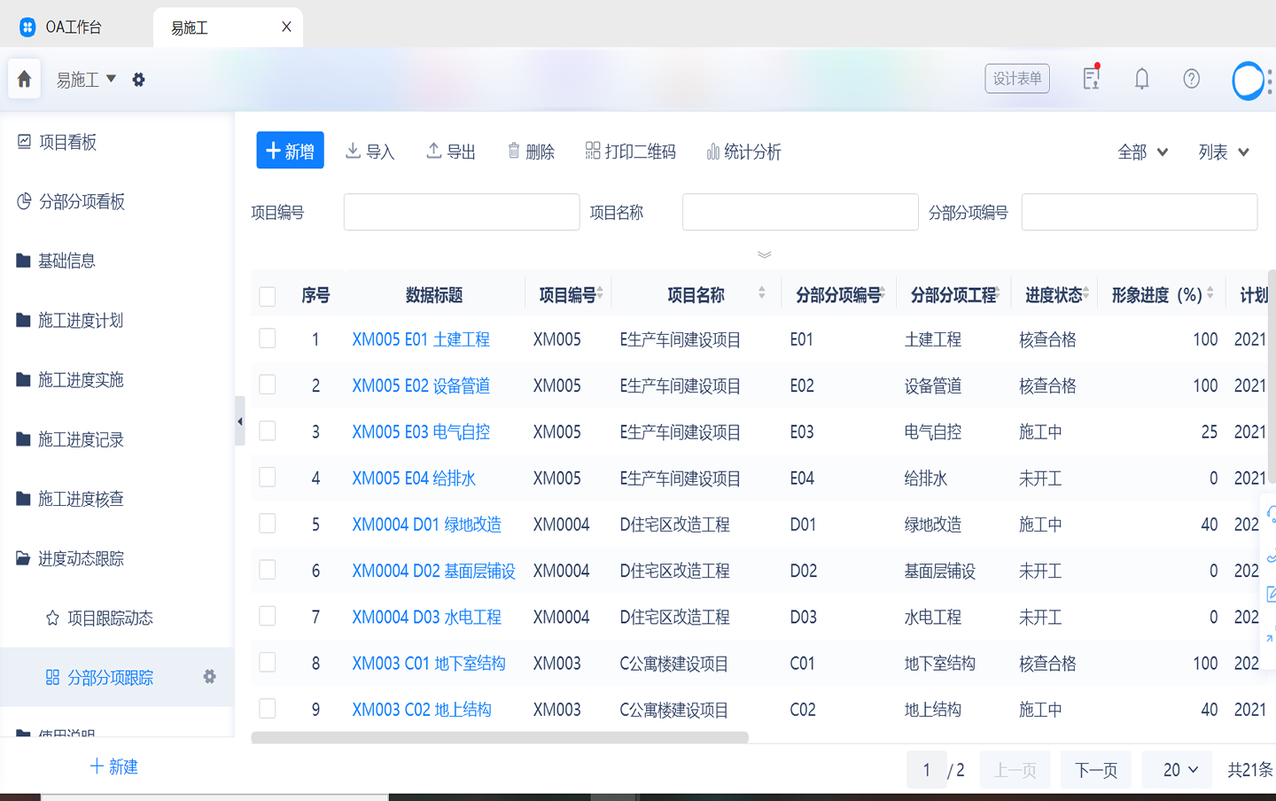Sort by the 分部分项编号 column
Screen dimensions: 1276x801
883,292
